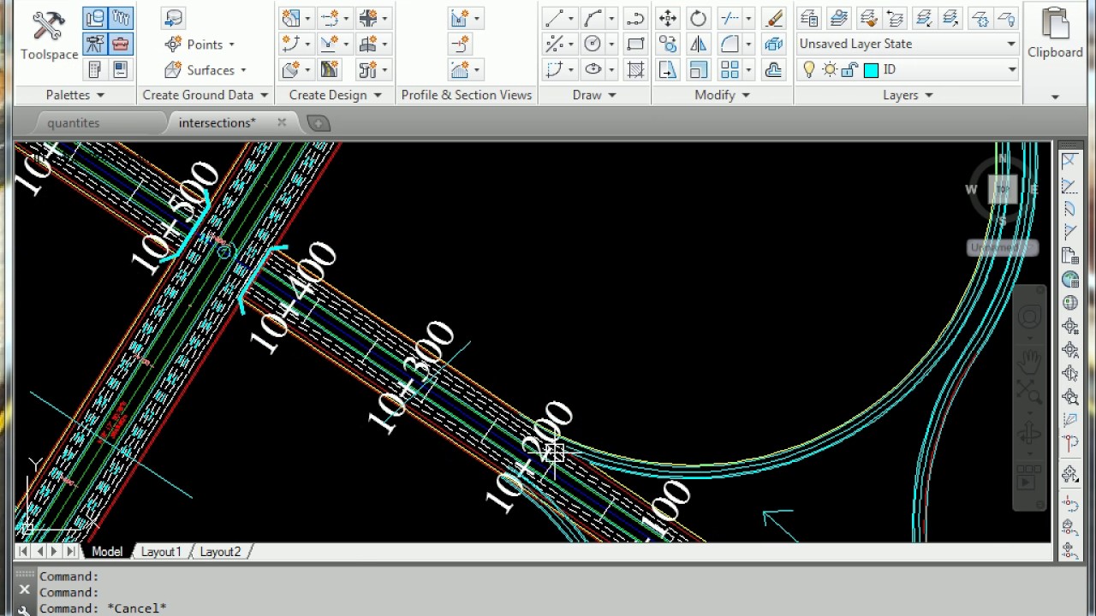Click the Copy tool in Modify
This screenshot has height=616, width=1096.
pos(668,44)
